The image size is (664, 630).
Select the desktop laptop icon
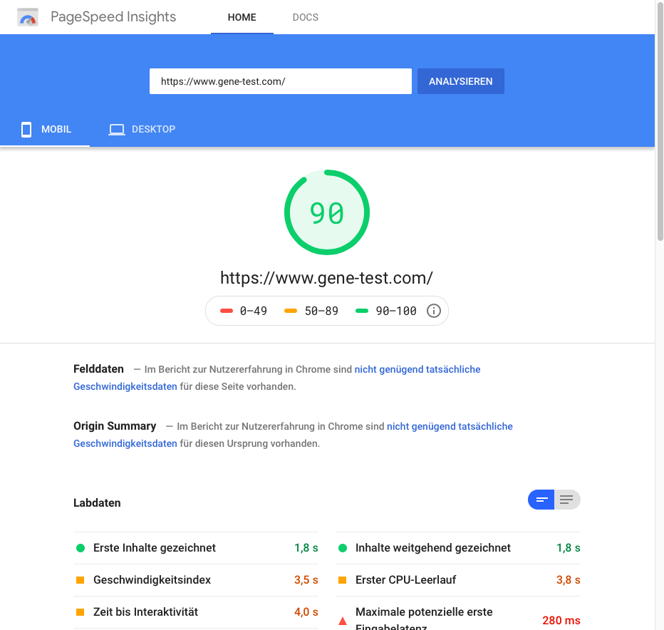[116, 129]
